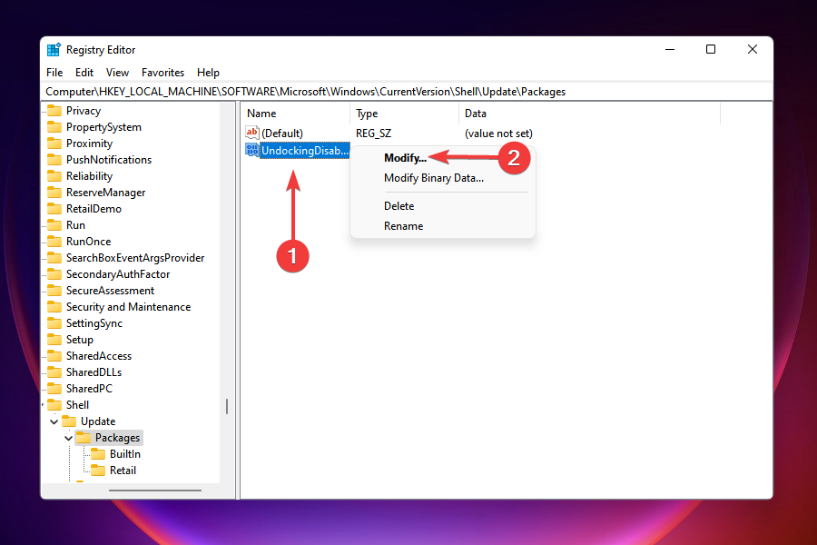
Task: Choose Modify... from the context menu
Action: [405, 158]
